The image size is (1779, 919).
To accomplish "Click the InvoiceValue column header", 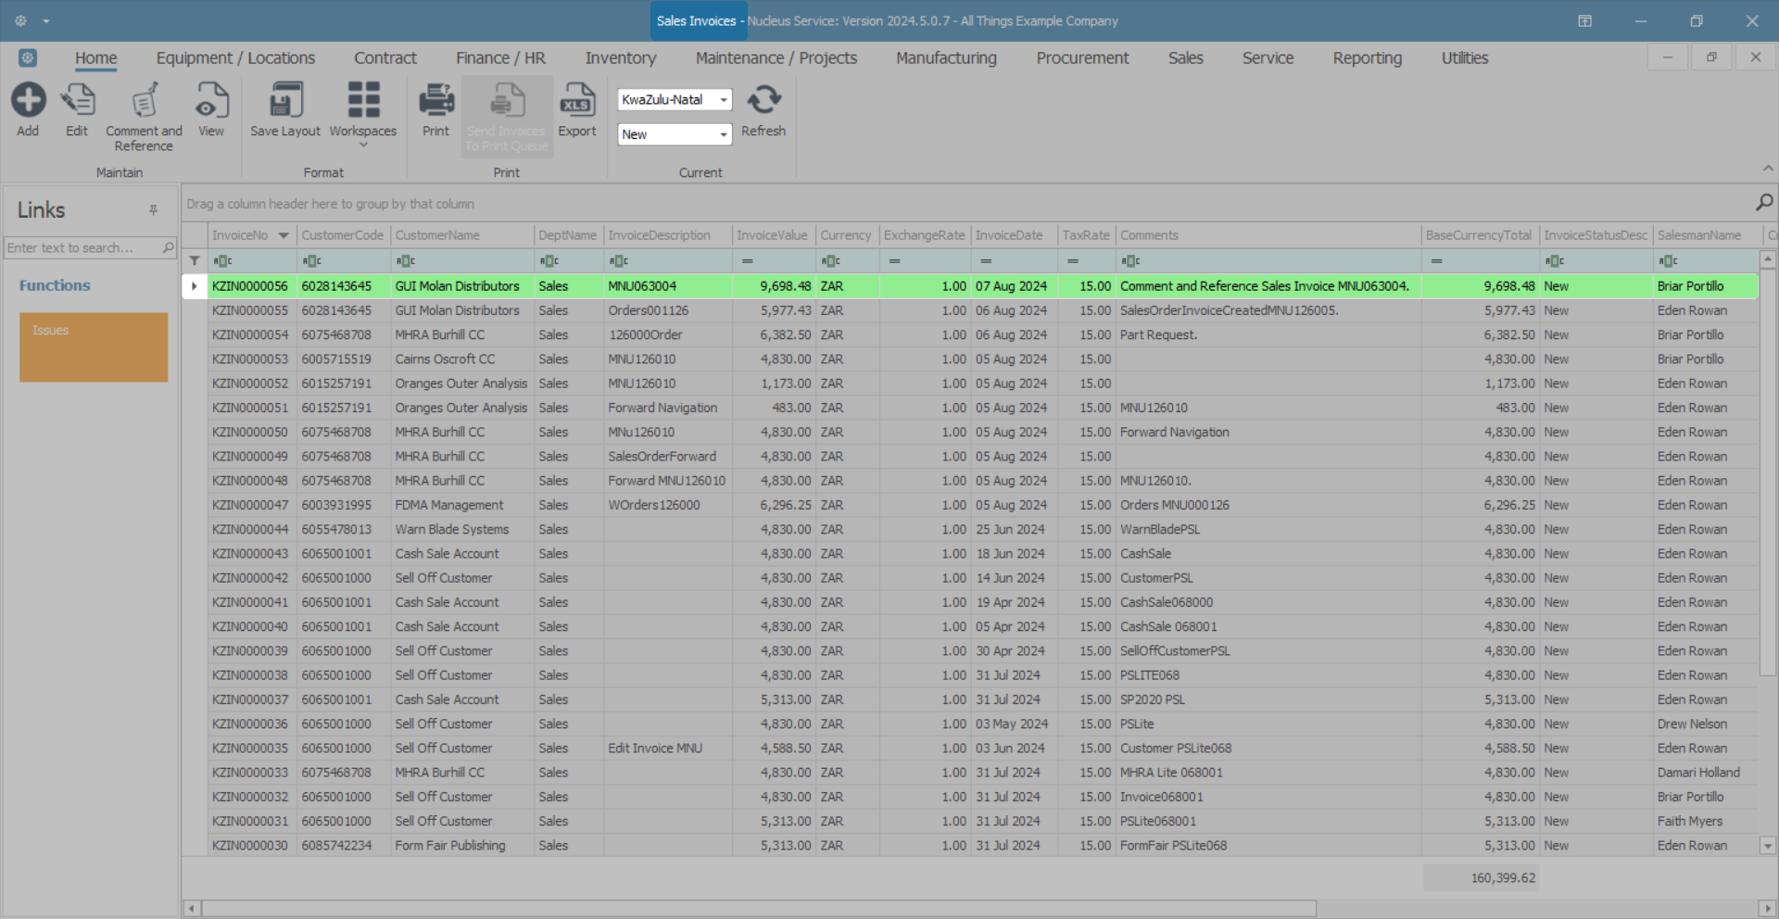I will 772,235.
